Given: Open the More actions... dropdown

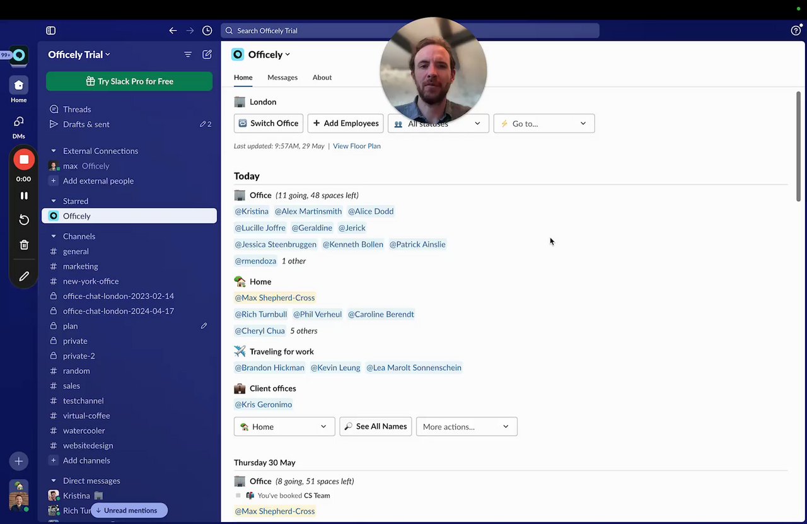Looking at the screenshot, I should (467, 427).
